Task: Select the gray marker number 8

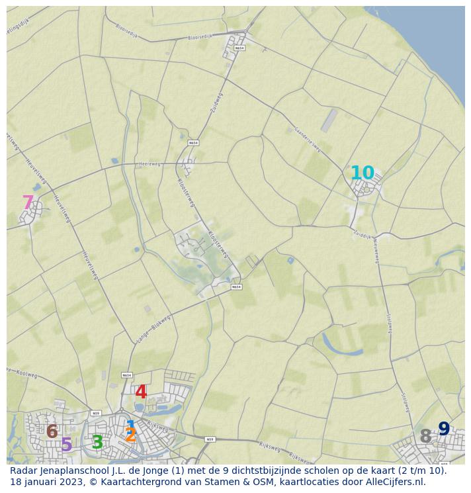Action: [425, 437]
